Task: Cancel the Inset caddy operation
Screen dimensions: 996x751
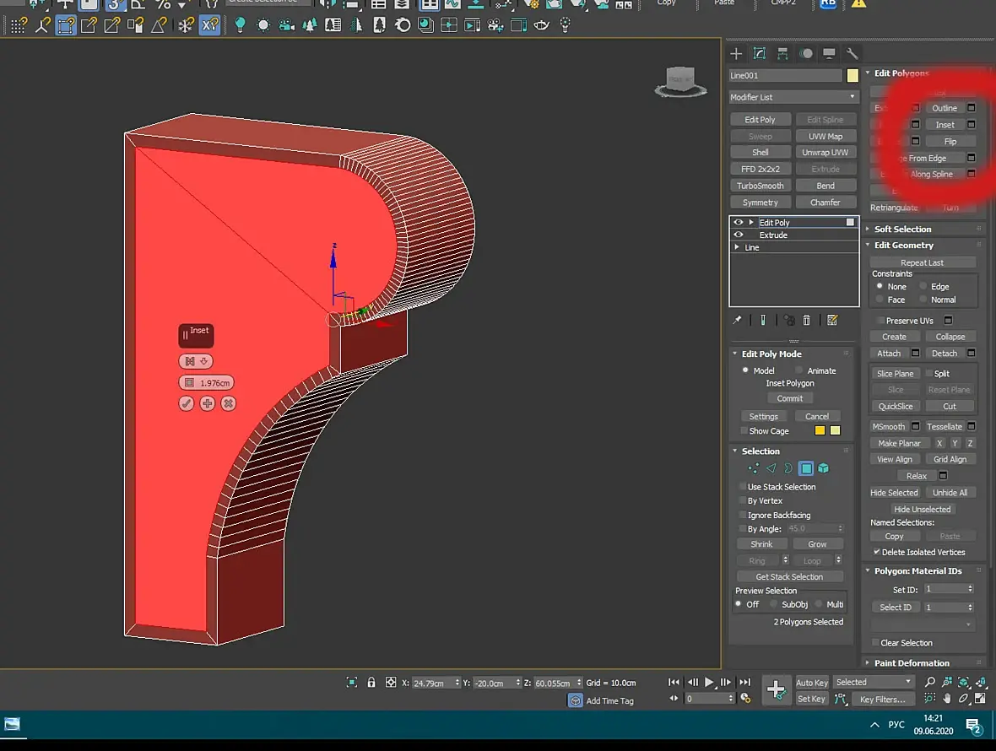Action: 228,404
